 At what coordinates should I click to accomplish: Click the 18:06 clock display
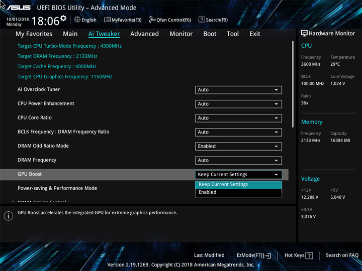45,21
